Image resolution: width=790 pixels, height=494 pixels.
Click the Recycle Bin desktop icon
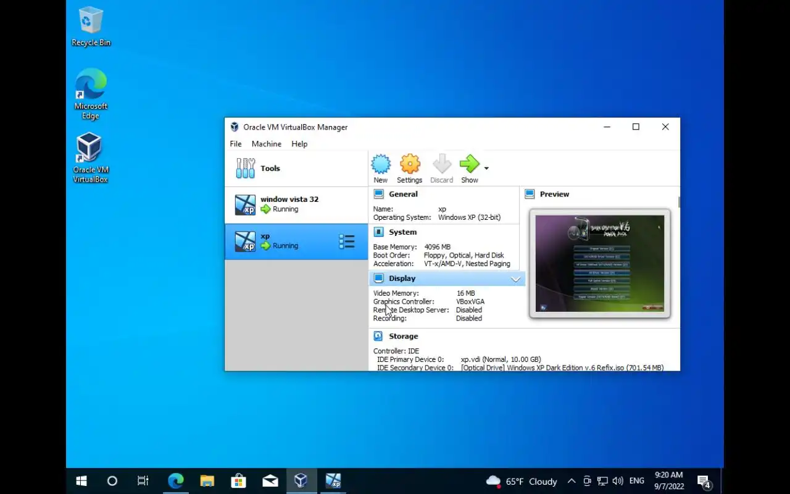click(91, 27)
